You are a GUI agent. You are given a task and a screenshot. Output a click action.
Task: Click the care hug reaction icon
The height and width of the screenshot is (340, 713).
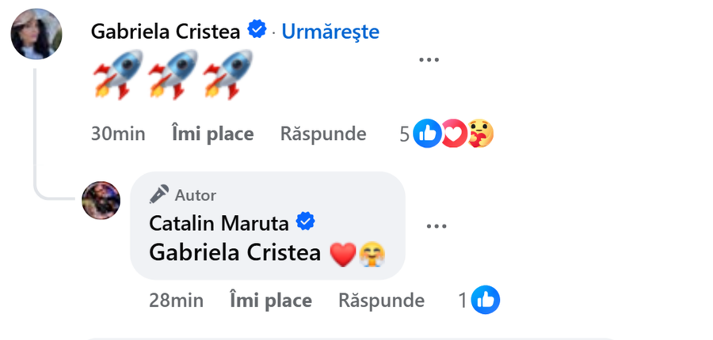point(480,134)
